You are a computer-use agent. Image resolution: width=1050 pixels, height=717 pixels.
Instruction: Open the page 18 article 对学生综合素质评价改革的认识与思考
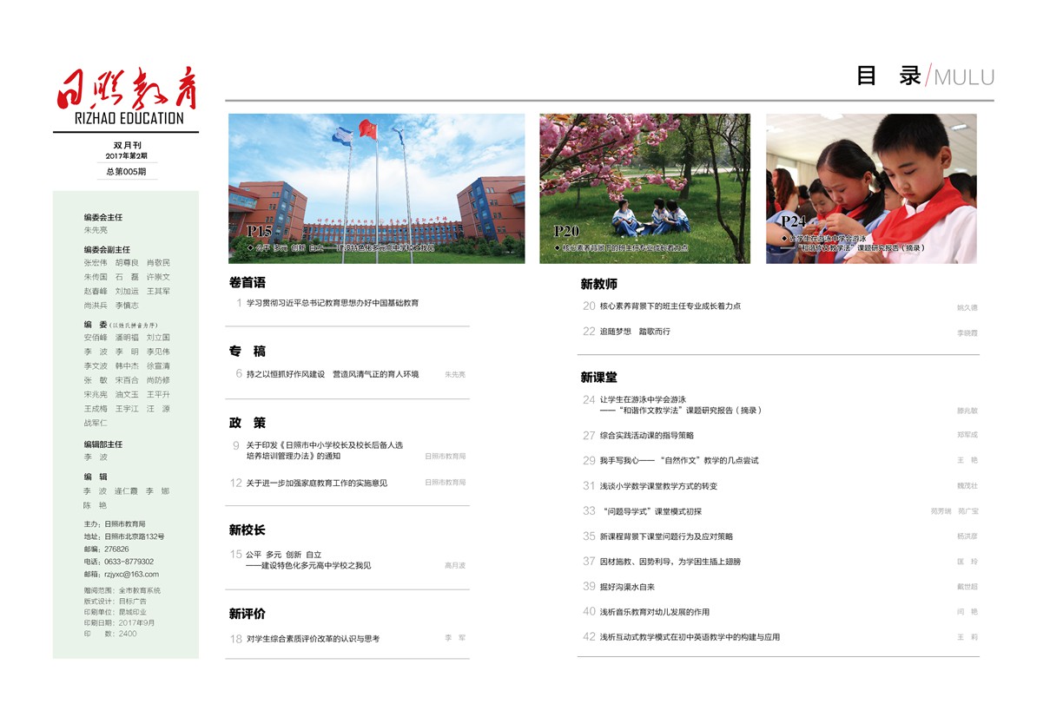click(x=313, y=639)
